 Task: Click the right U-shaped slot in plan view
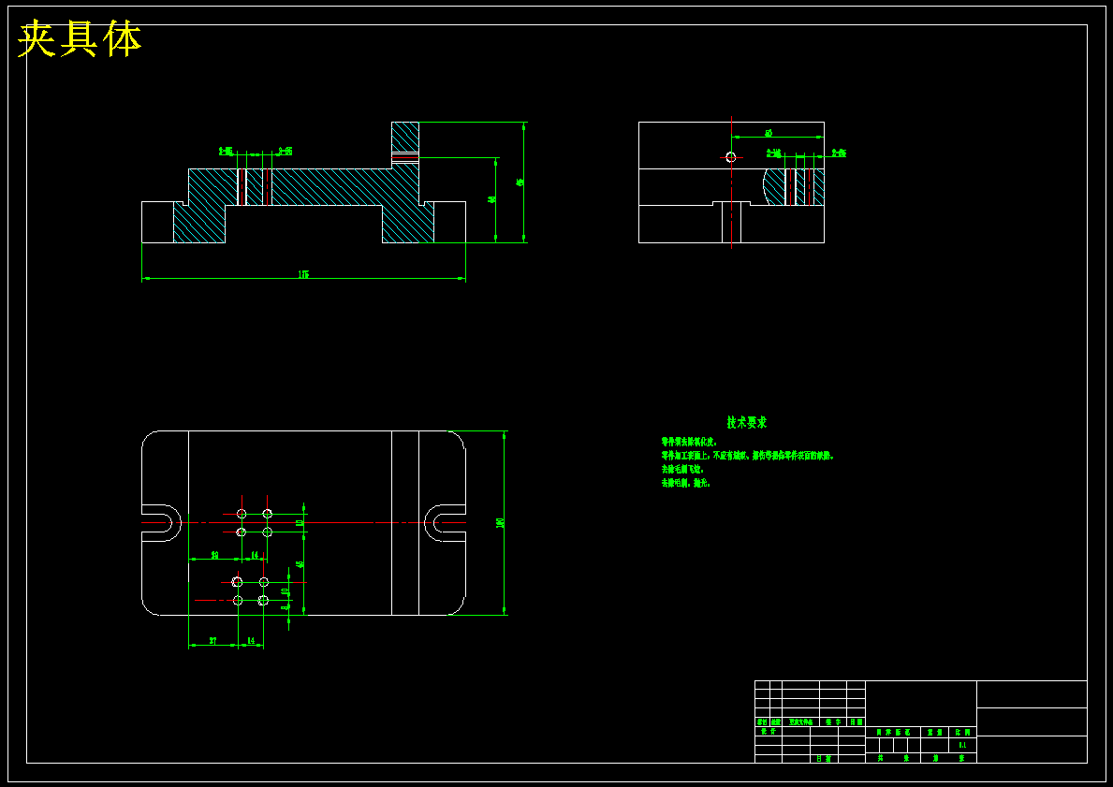click(445, 523)
